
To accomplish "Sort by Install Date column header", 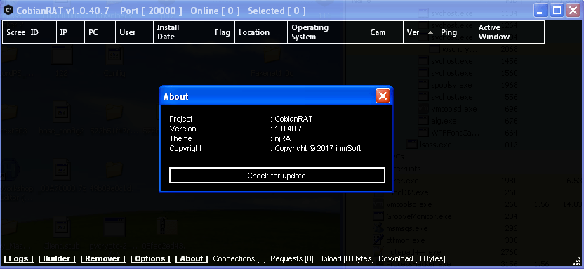I will [182, 32].
